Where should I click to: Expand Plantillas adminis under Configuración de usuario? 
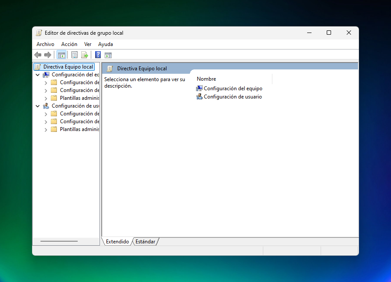click(x=46, y=130)
